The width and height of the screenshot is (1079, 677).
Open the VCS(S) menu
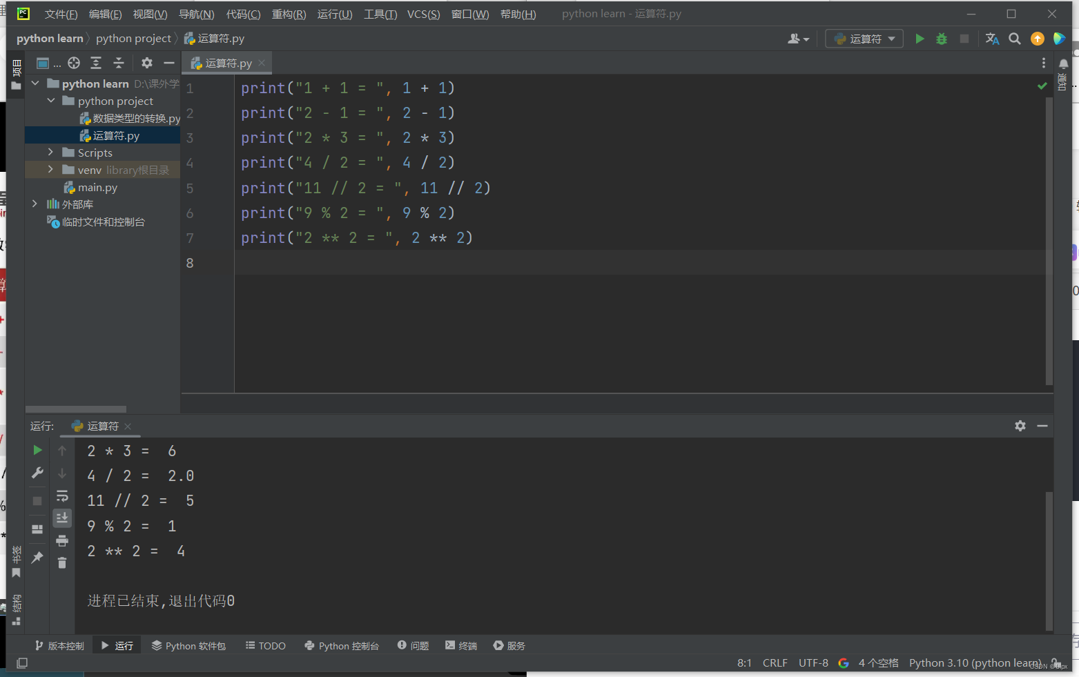[423, 14]
